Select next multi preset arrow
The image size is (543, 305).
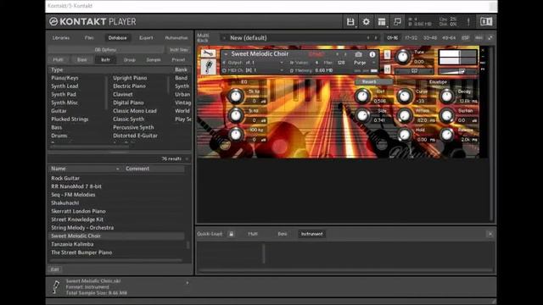coord(376,37)
